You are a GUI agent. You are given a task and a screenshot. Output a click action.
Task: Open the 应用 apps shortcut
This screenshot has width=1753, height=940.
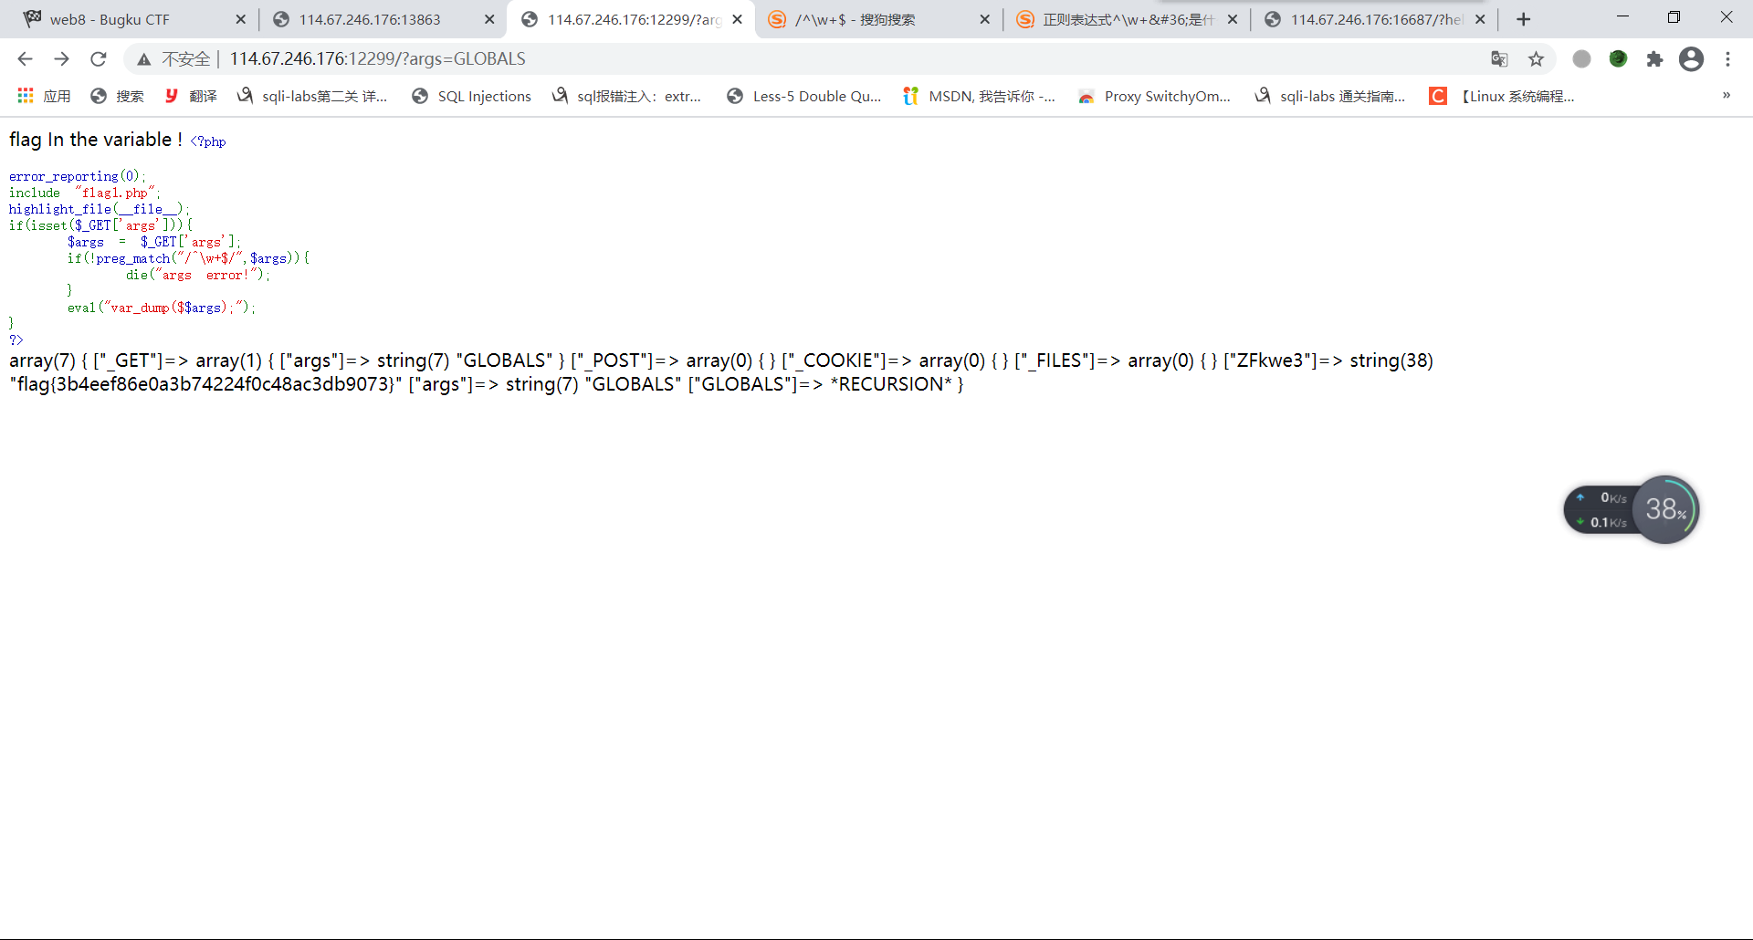pos(44,96)
